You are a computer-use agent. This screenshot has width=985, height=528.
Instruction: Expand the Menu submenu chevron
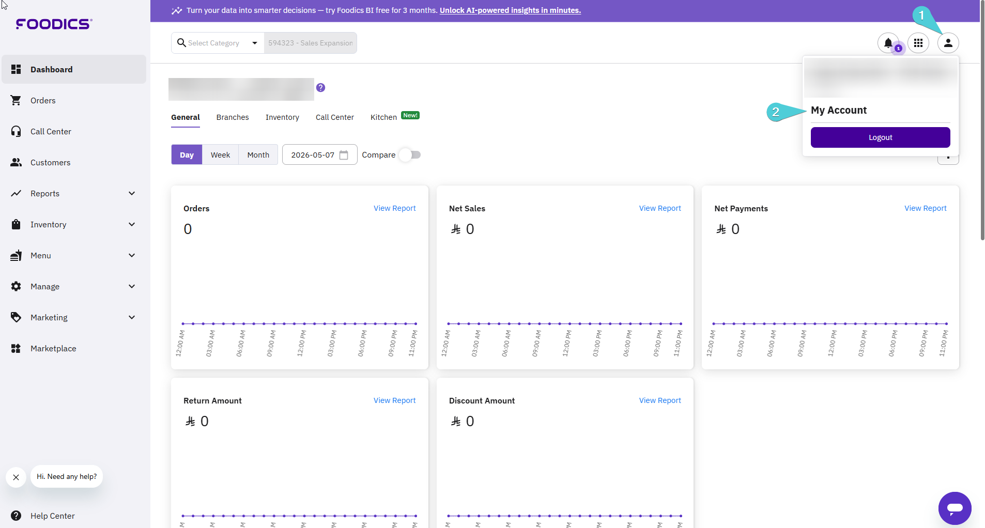pos(132,255)
